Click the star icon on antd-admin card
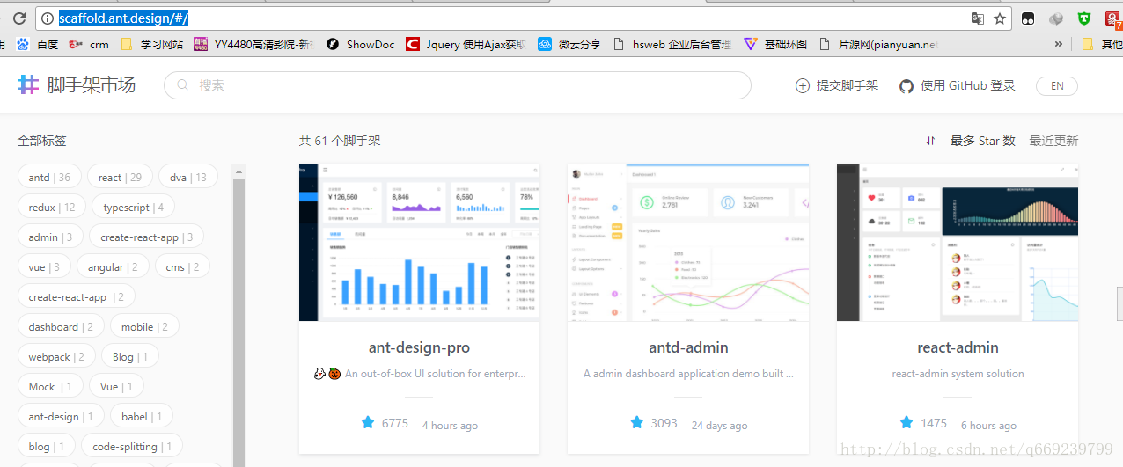This screenshot has width=1123, height=467. 636,423
